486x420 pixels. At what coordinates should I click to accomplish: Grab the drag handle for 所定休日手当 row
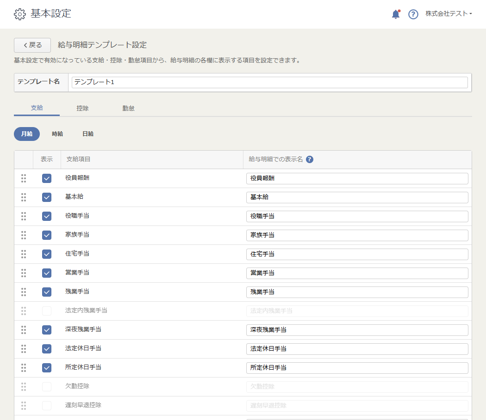24,368
